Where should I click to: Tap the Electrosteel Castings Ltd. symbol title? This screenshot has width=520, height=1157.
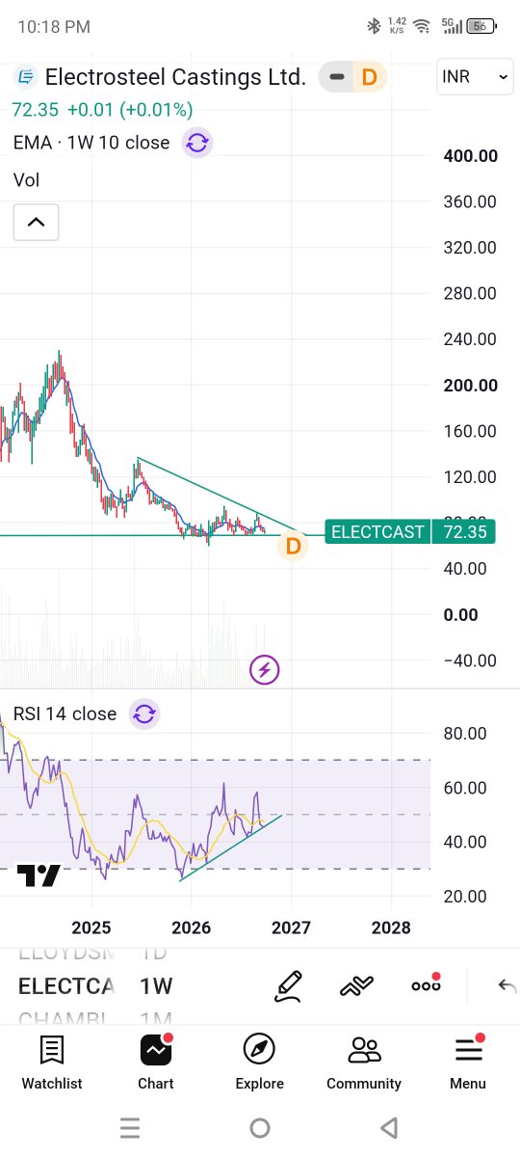pyautogui.click(x=176, y=77)
